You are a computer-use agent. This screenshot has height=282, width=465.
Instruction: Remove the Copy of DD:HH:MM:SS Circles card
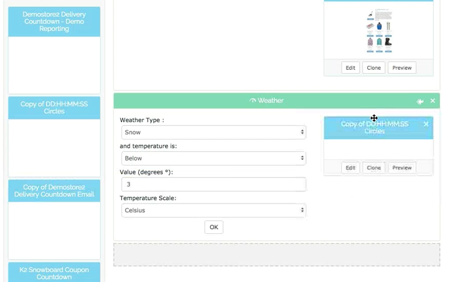[x=426, y=124]
